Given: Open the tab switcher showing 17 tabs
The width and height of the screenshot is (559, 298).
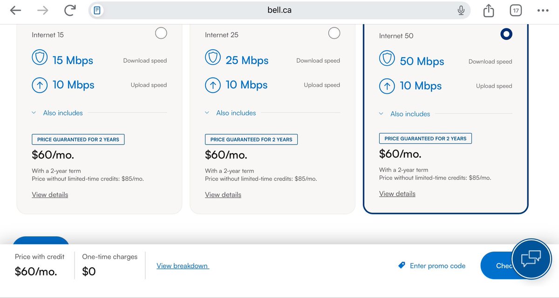Looking at the screenshot, I should pos(516,10).
